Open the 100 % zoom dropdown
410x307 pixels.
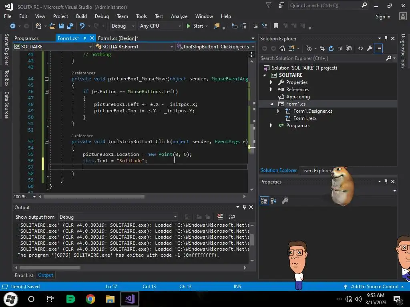coord(34,197)
